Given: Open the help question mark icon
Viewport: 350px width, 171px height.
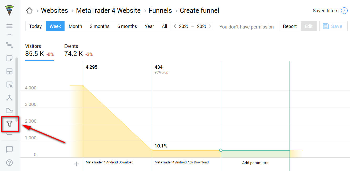Looking at the screenshot, I should pyautogui.click(x=9, y=163).
